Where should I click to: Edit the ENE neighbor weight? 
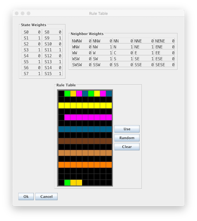pos(165,47)
